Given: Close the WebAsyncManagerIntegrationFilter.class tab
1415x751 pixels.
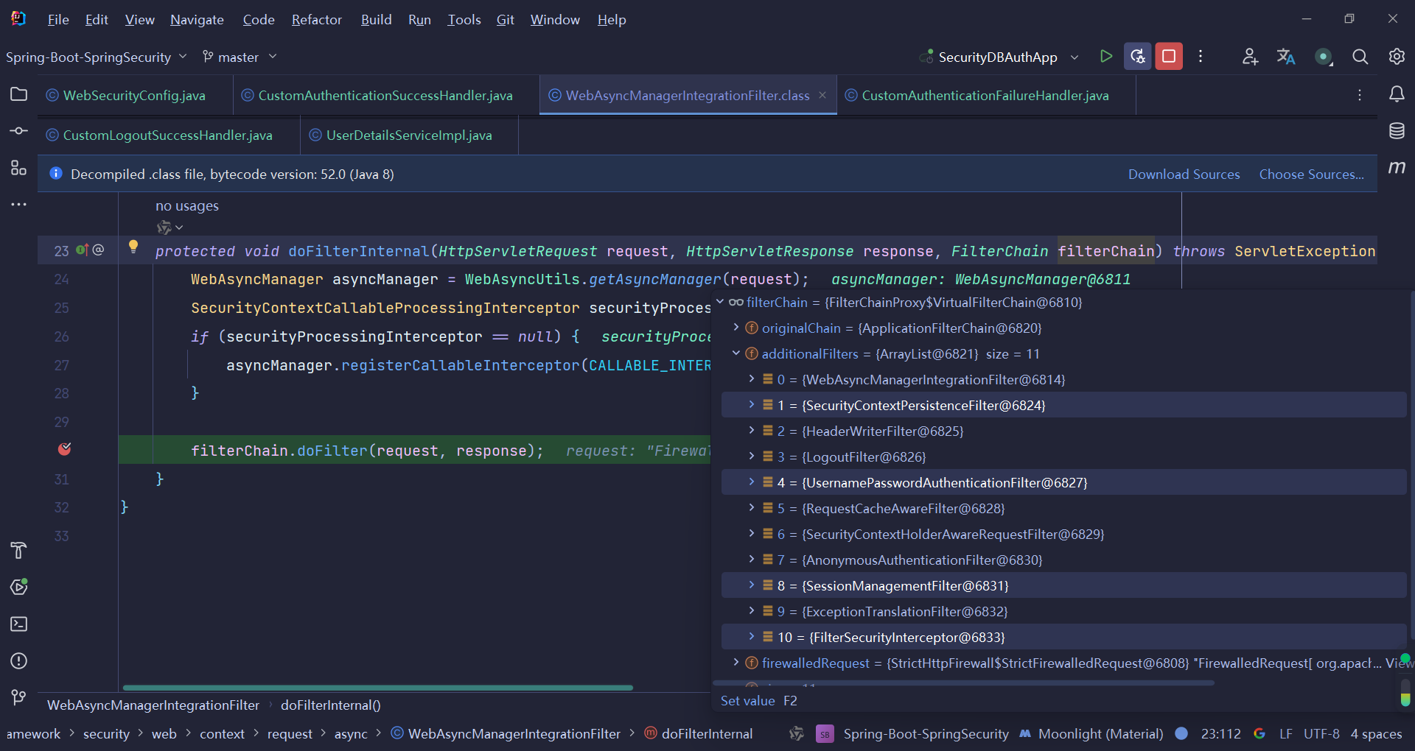Looking at the screenshot, I should coord(822,95).
